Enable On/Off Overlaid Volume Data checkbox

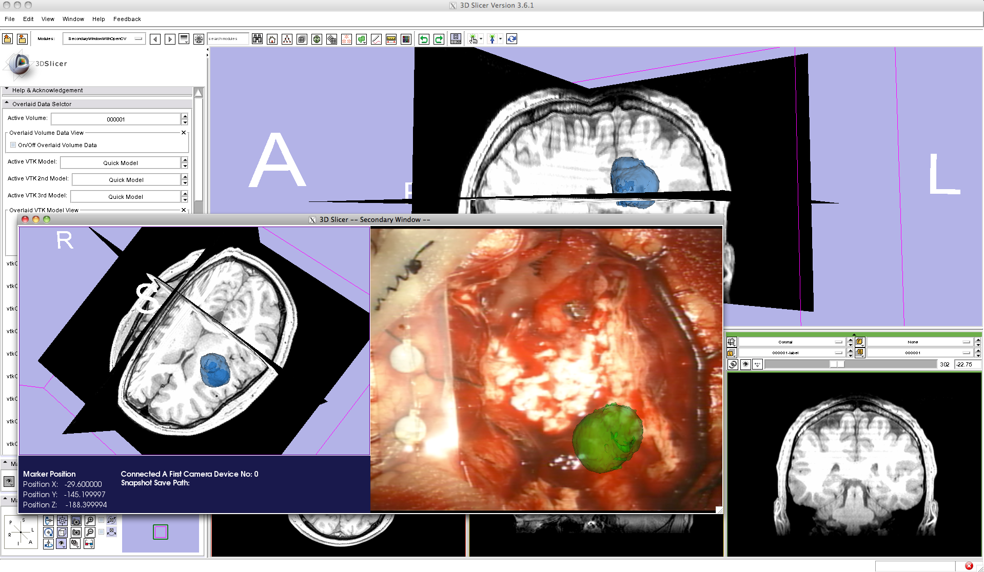13,145
